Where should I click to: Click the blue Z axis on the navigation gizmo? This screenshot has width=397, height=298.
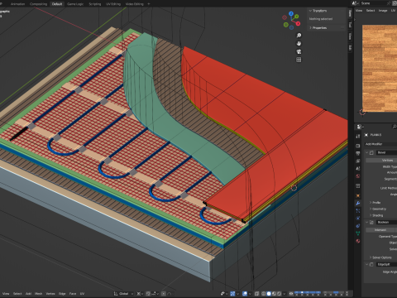(x=291, y=13)
